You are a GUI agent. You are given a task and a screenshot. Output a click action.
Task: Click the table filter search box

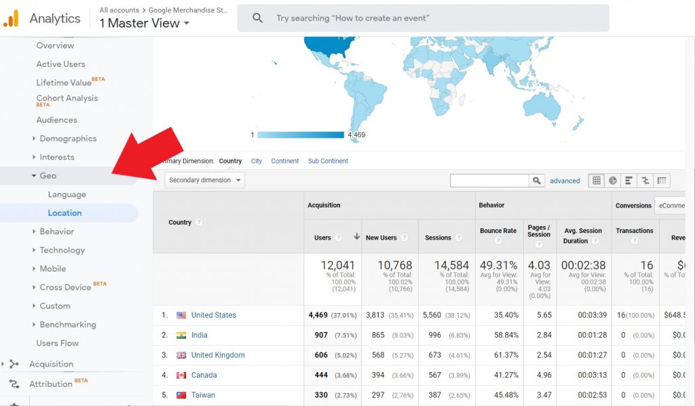coord(489,181)
